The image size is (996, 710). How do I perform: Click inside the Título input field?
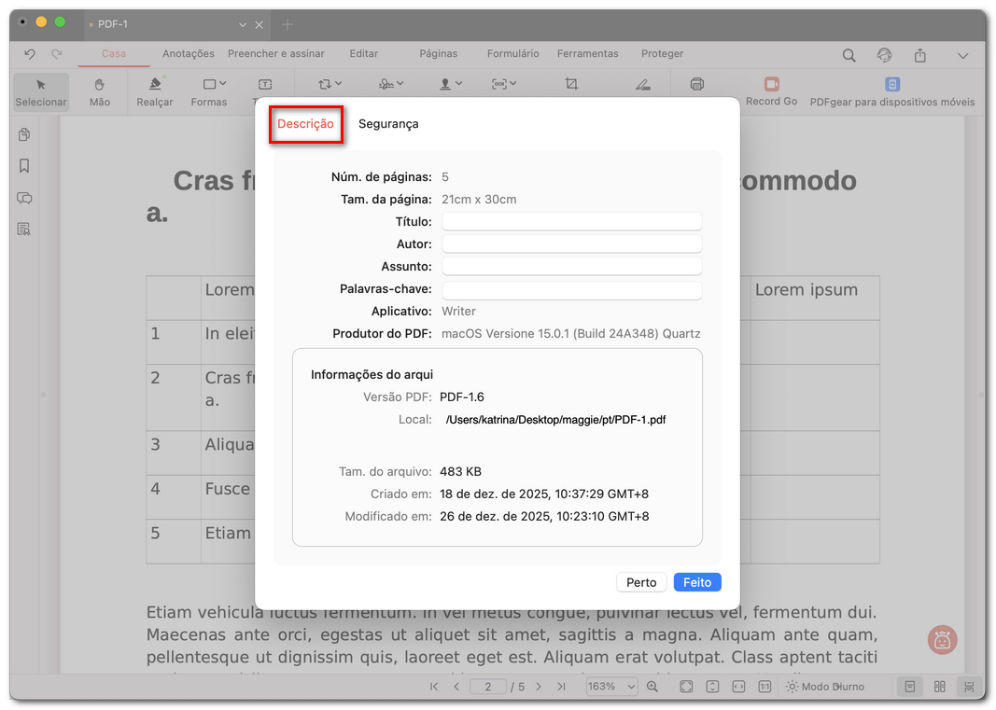tap(571, 221)
